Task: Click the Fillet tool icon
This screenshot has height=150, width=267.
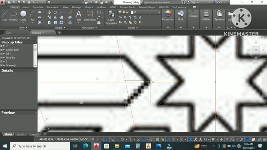Action: (61, 17)
